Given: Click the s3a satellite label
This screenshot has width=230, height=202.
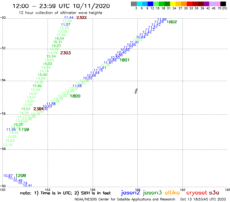Looking at the screenshot, I should pos(214,193).
